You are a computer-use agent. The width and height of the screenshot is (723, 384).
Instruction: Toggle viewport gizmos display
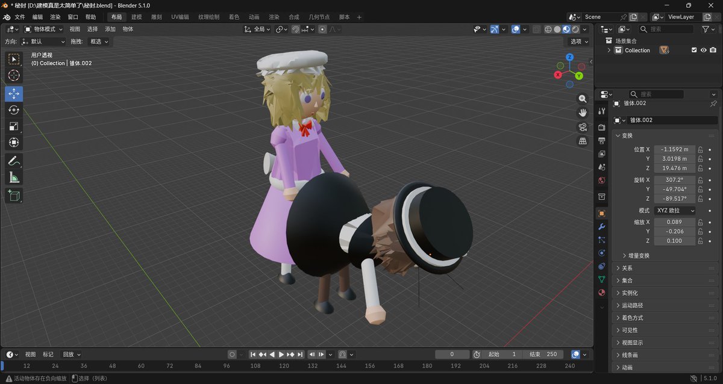click(494, 29)
